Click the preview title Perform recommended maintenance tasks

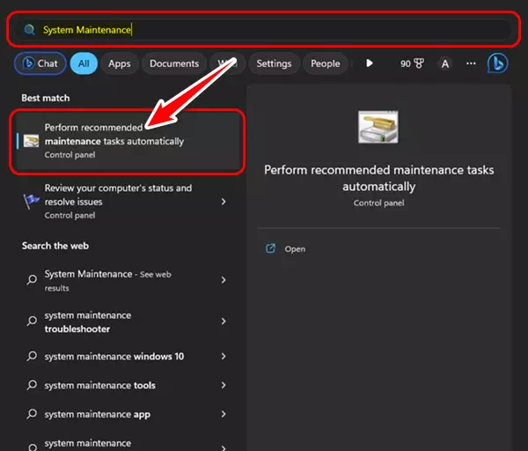point(378,178)
